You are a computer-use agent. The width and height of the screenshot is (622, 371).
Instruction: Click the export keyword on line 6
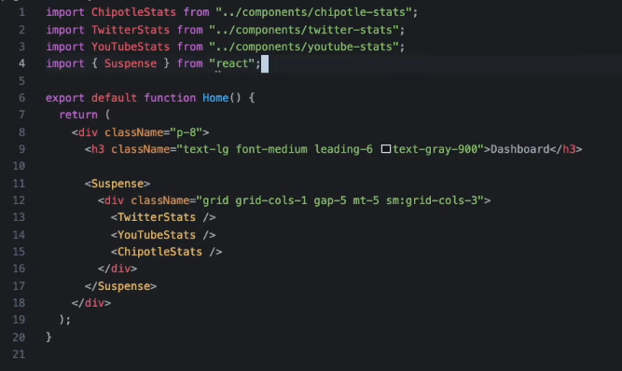[x=65, y=98]
